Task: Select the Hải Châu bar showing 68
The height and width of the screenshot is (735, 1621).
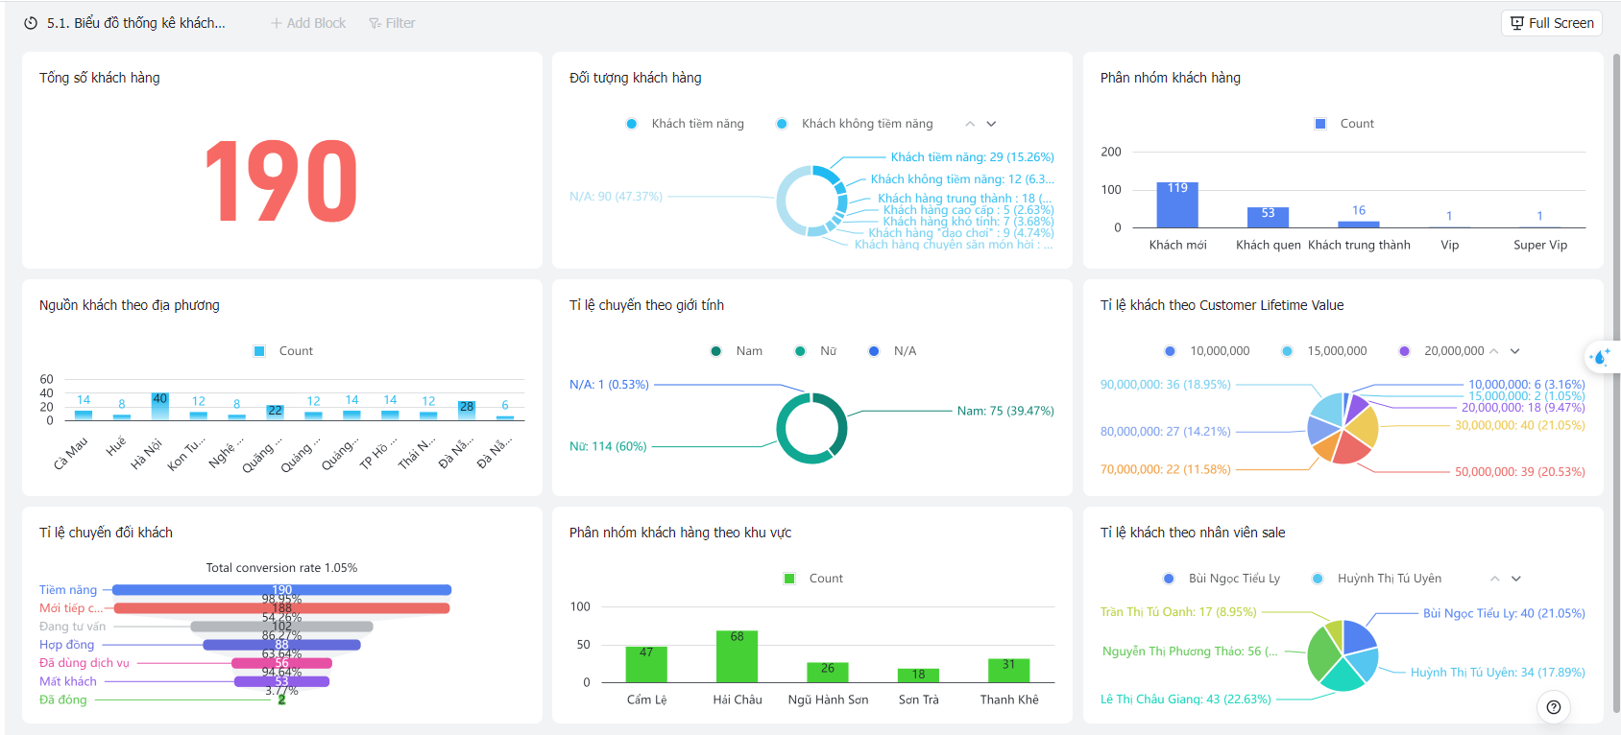Action: pos(737,656)
